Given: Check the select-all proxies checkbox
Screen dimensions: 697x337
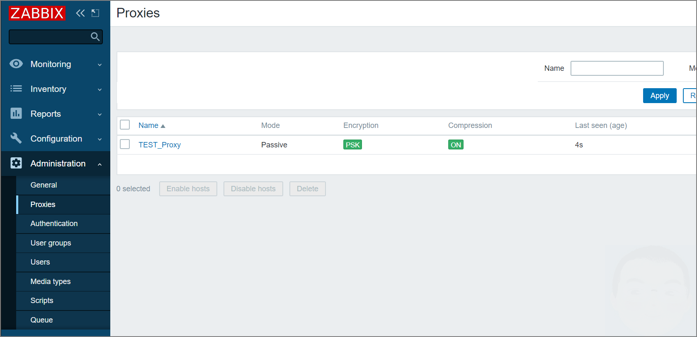Looking at the screenshot, I should pyautogui.click(x=125, y=125).
